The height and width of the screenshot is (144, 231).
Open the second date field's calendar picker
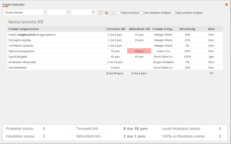(93, 13)
